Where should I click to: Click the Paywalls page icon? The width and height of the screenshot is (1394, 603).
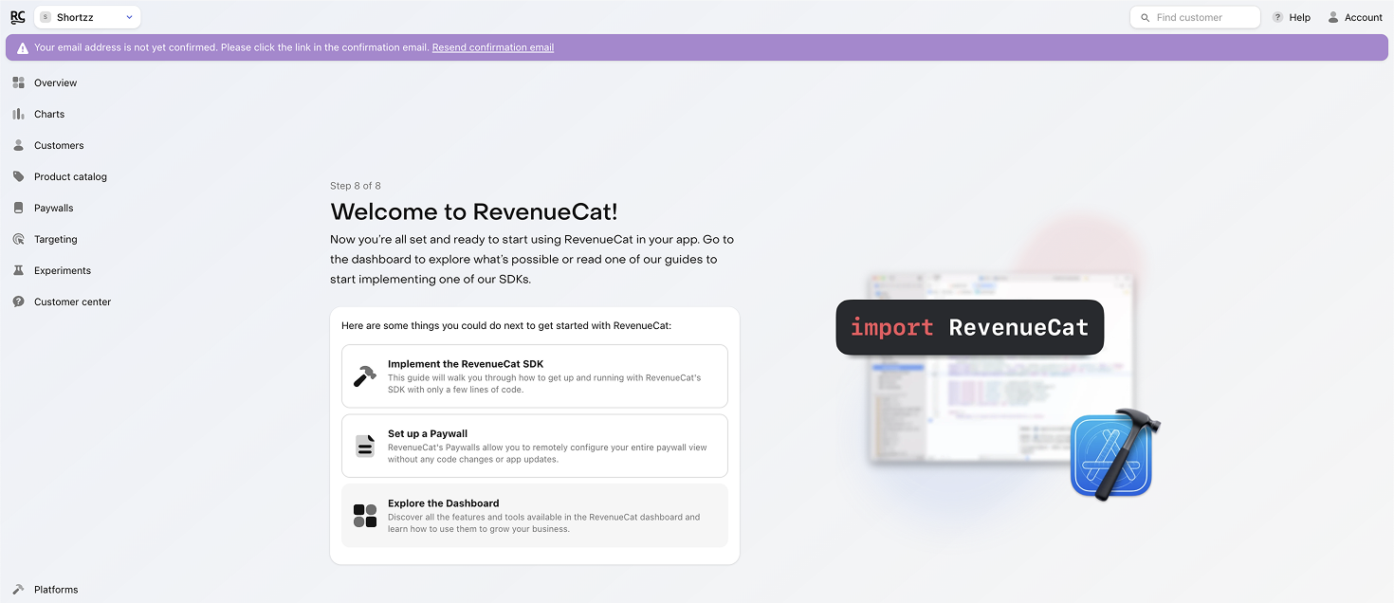18,208
